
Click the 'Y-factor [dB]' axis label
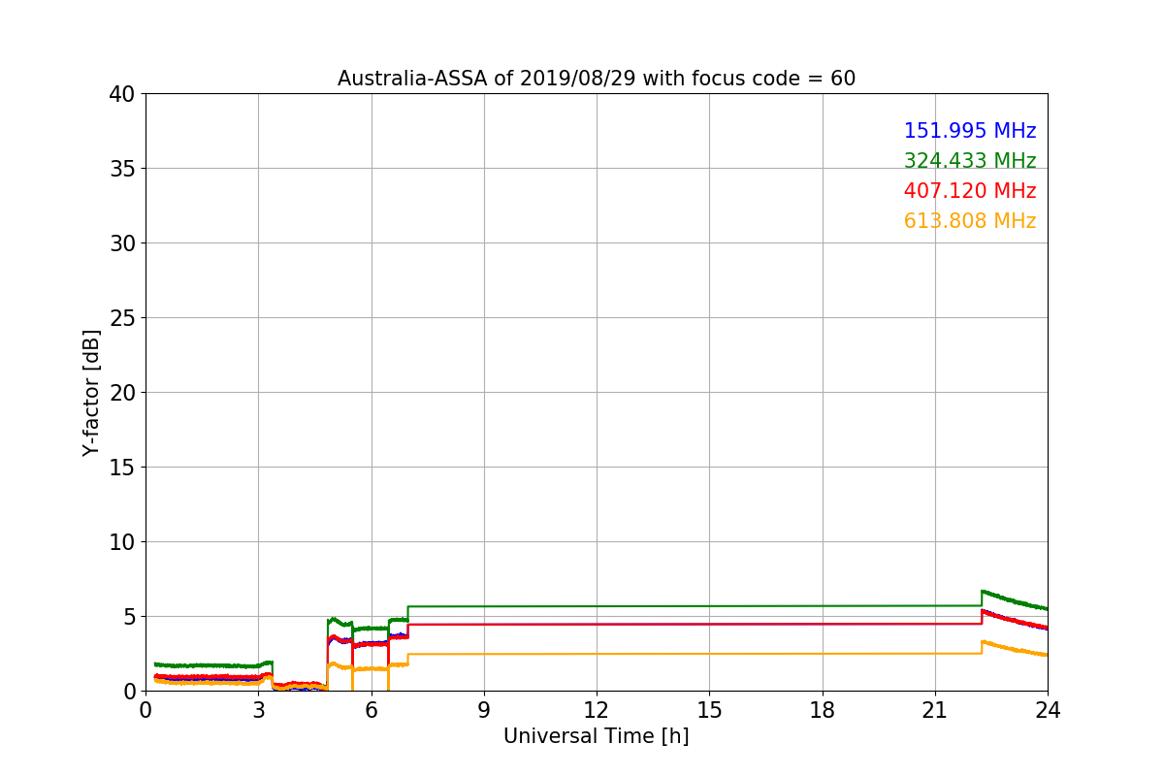tap(91, 392)
